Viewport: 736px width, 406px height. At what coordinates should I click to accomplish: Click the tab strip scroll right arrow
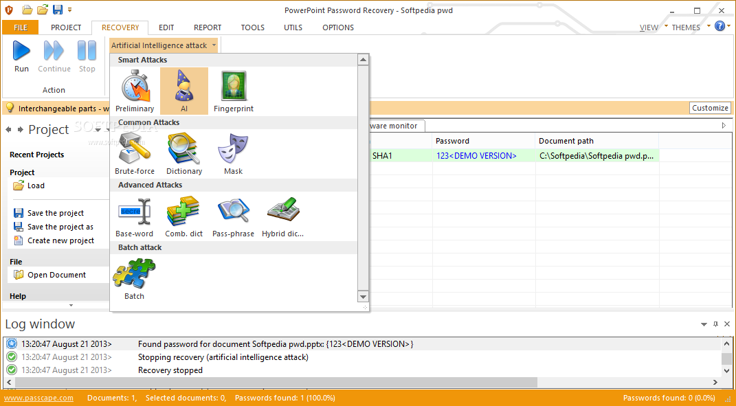(x=724, y=125)
